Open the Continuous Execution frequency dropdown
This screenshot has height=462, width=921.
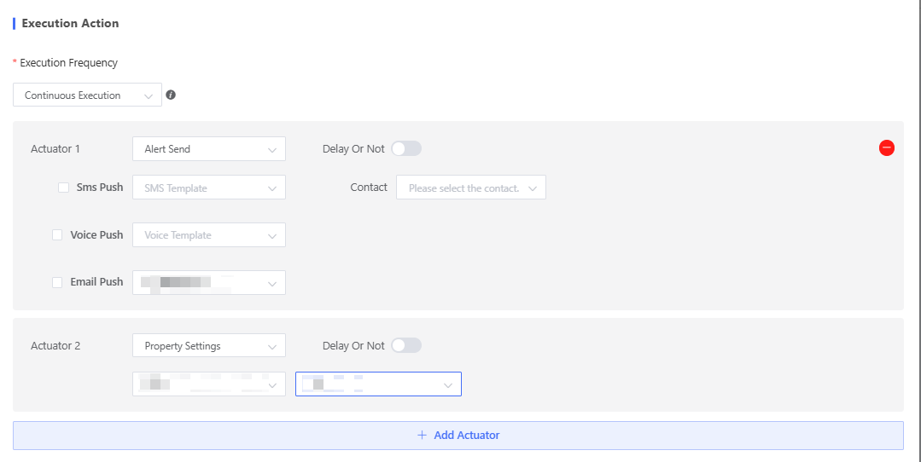[x=87, y=95]
